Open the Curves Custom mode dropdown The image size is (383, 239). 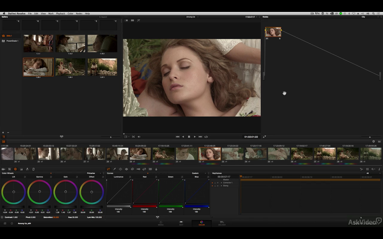coord(205,173)
